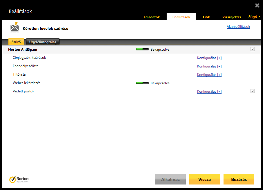Configure the Tiltólista

209,75
